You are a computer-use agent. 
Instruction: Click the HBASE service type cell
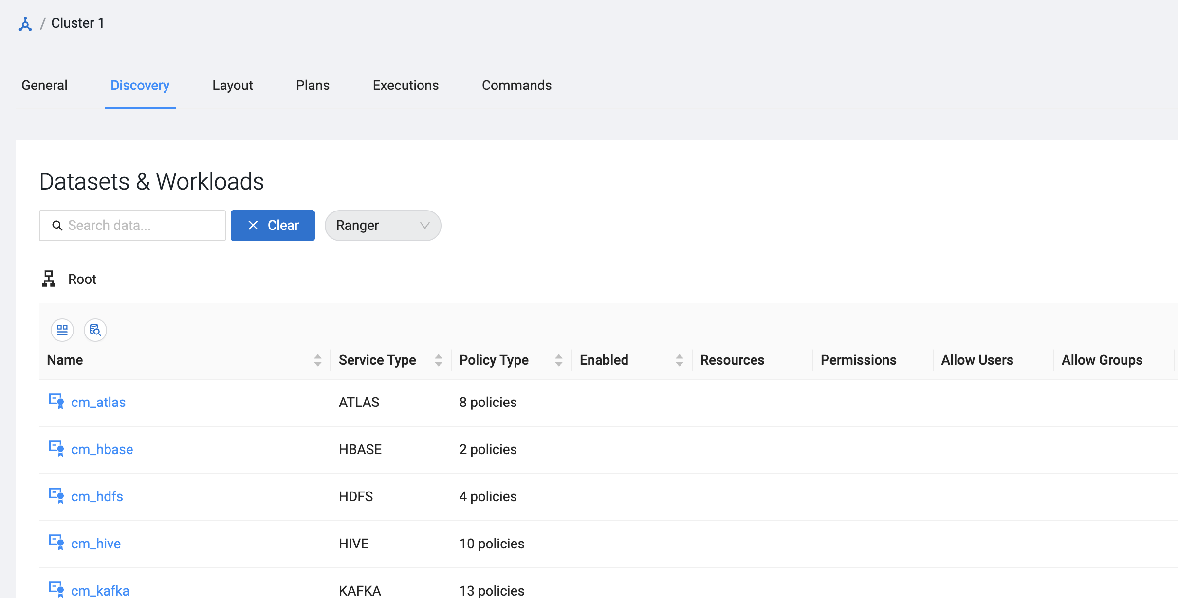[360, 450]
